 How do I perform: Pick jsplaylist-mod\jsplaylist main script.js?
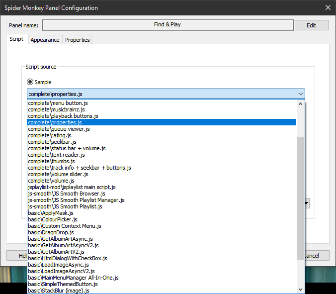coord(72,187)
